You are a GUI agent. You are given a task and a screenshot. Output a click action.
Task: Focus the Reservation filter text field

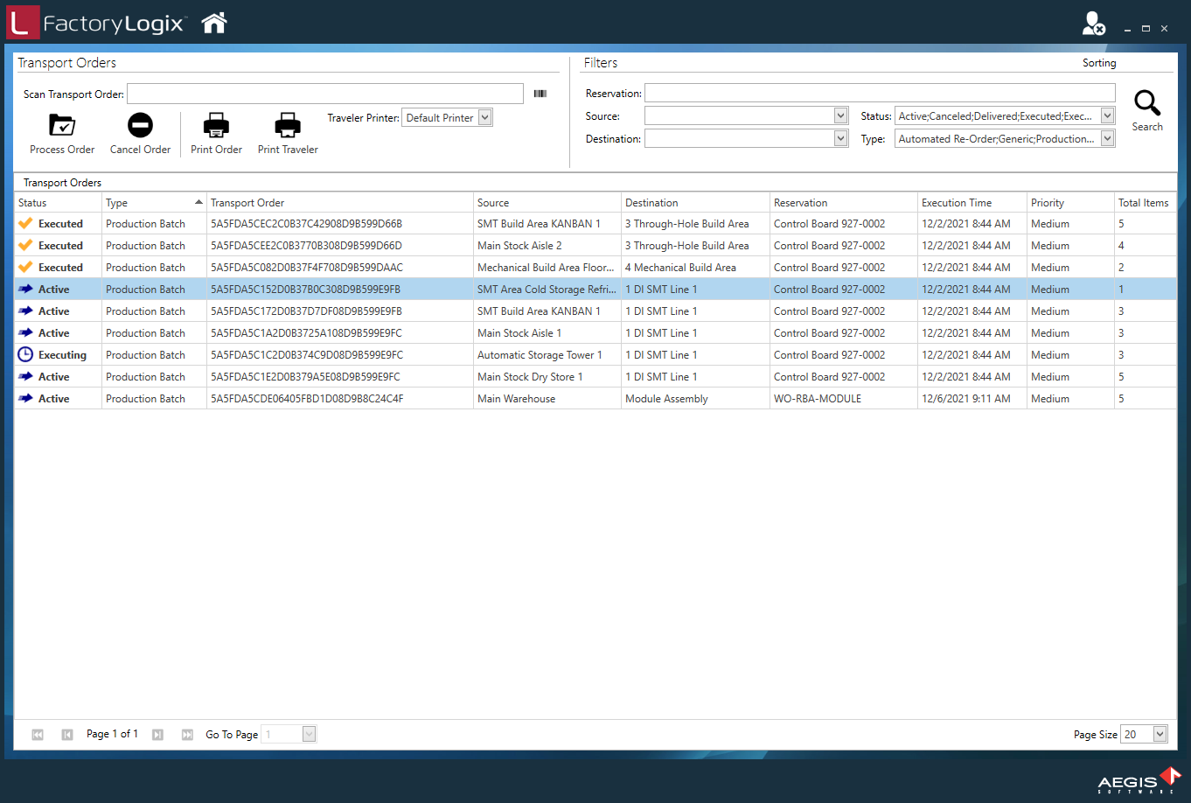pos(880,93)
